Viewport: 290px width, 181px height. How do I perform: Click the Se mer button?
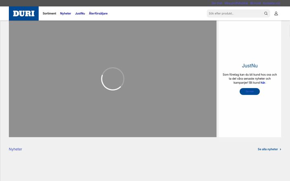tap(250, 91)
